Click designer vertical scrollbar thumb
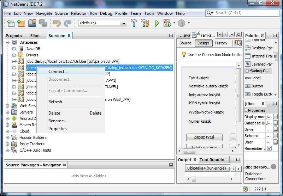This screenshot has height=196, width=283. click(x=238, y=95)
